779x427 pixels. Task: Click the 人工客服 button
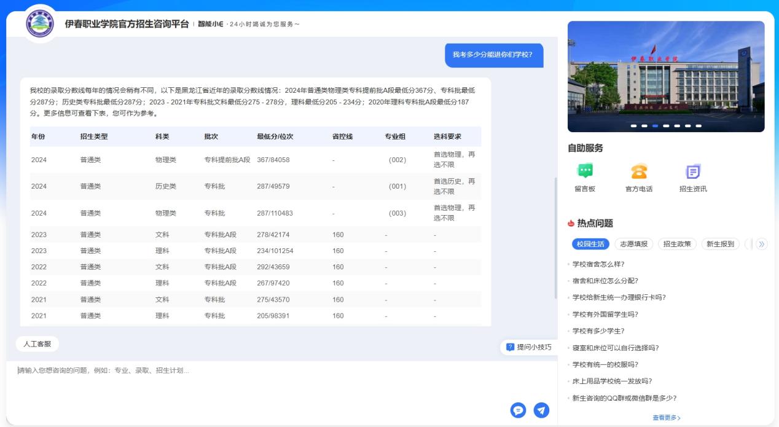coord(37,344)
